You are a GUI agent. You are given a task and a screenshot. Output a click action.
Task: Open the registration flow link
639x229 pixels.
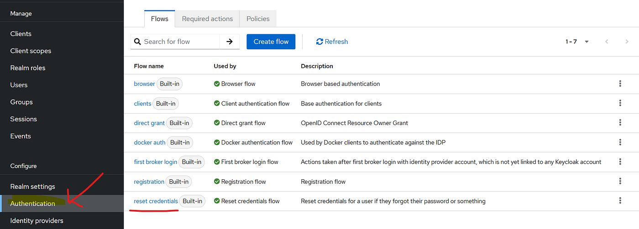(x=149, y=182)
